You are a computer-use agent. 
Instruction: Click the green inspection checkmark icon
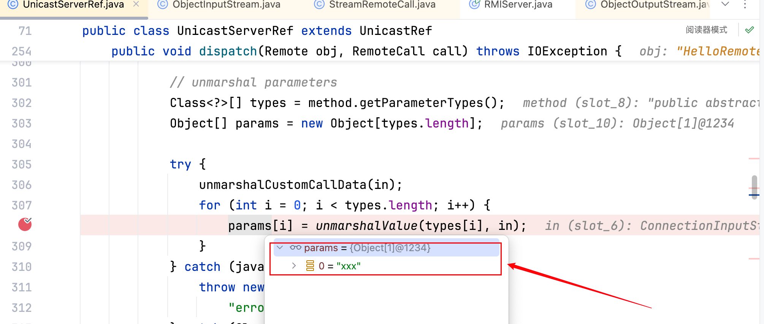coord(750,30)
